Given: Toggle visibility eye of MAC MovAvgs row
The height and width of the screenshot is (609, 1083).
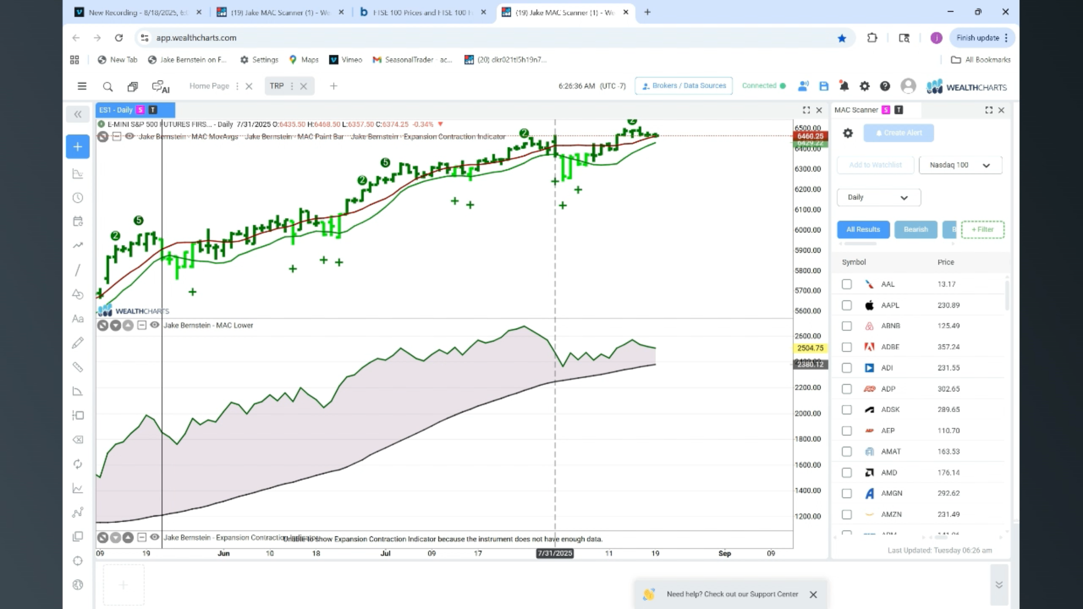Looking at the screenshot, I should (129, 136).
